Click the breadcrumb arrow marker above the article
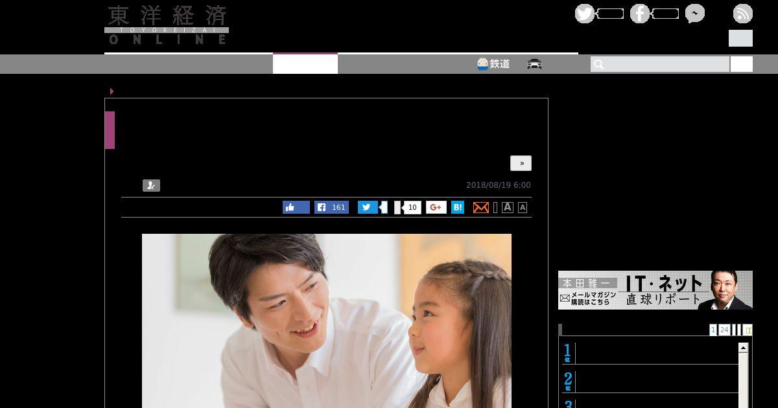This screenshot has height=408, width=778. (x=112, y=91)
